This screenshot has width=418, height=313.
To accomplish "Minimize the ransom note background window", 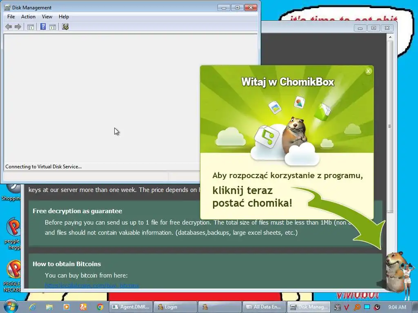I will 360,28.
